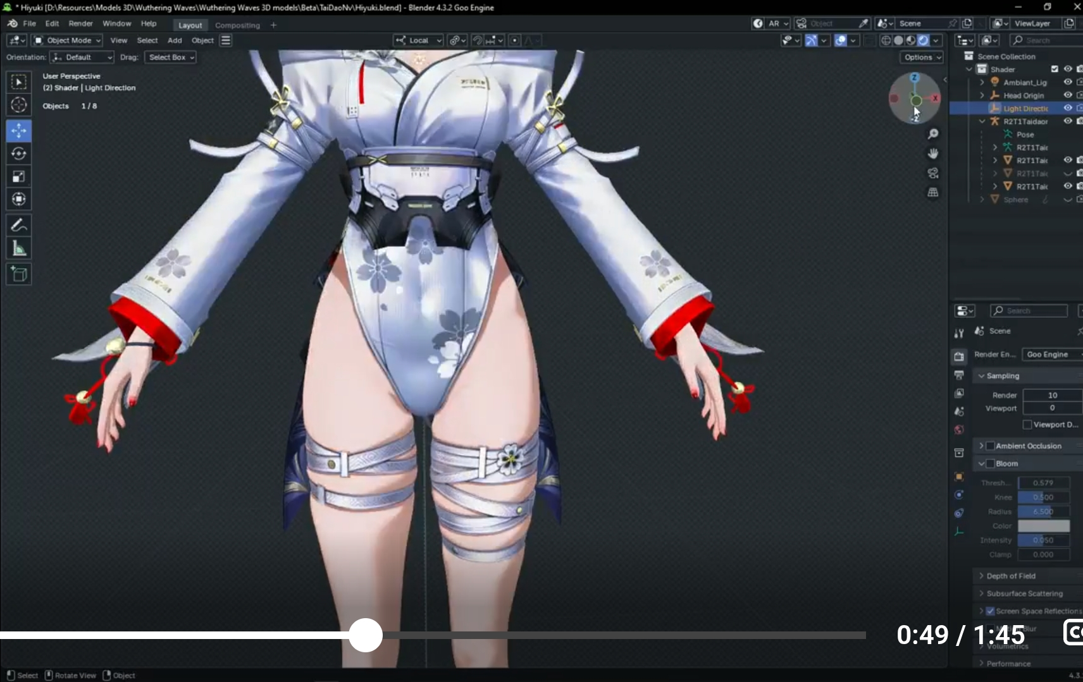Open the Render properties tab
The image size is (1083, 682).
(x=959, y=356)
